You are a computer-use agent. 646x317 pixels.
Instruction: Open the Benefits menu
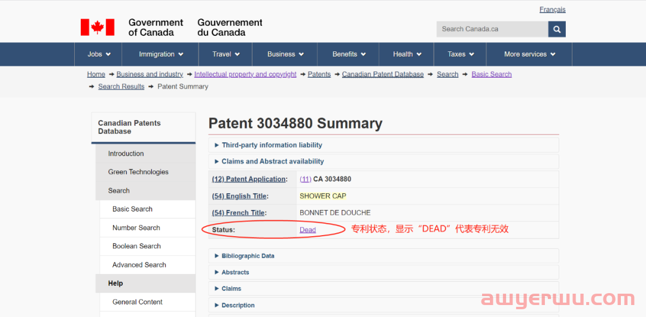tap(349, 54)
